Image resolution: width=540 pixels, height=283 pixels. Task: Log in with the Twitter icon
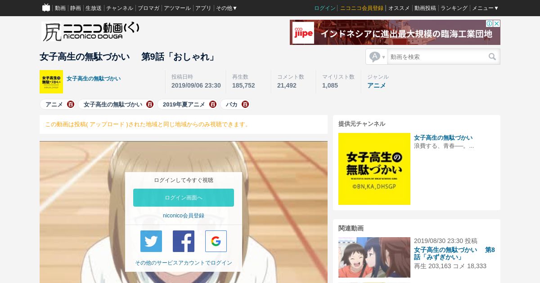151,241
